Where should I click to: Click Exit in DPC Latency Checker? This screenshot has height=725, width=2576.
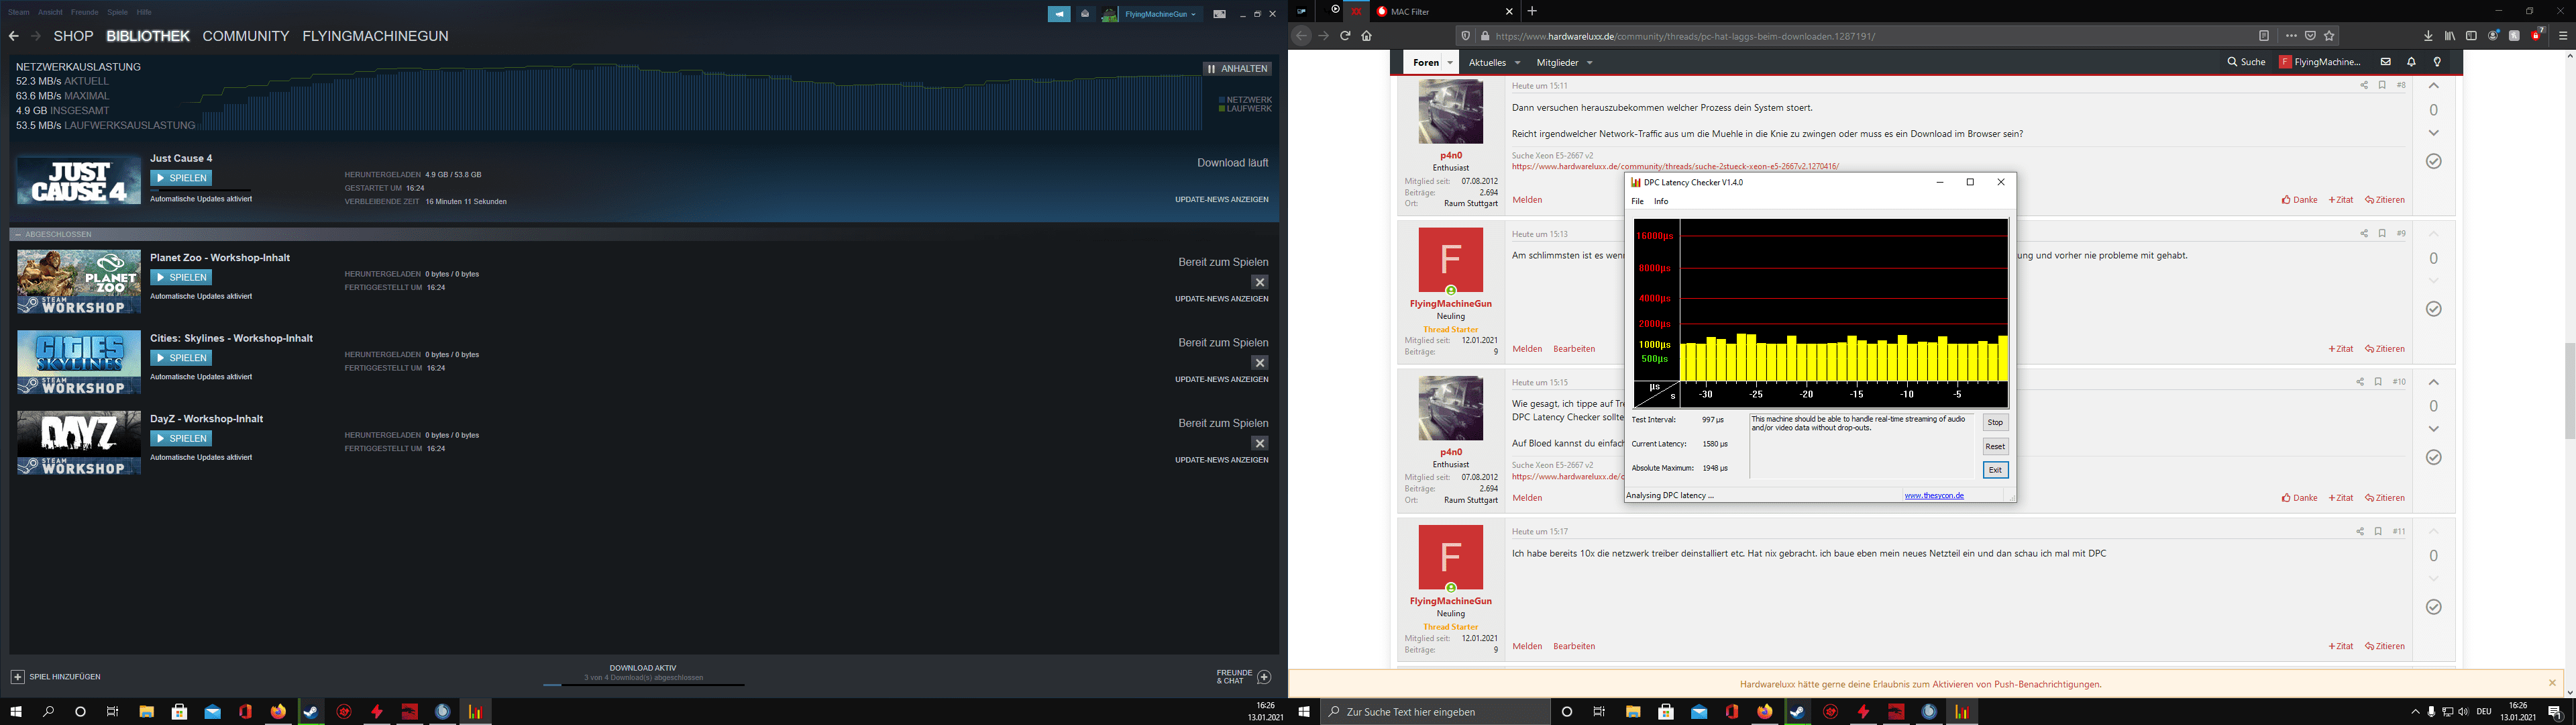pyautogui.click(x=1995, y=470)
